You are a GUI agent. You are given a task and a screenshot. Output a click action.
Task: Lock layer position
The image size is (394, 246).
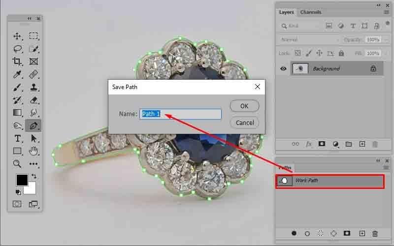(319, 53)
